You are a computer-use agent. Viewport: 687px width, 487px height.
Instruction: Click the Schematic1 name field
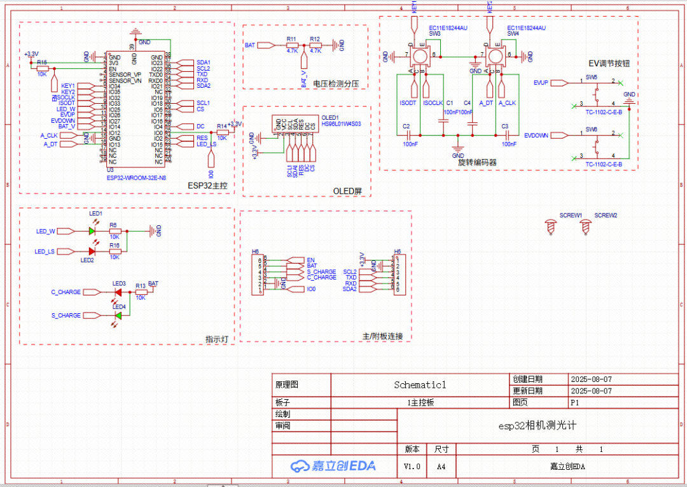(420, 385)
